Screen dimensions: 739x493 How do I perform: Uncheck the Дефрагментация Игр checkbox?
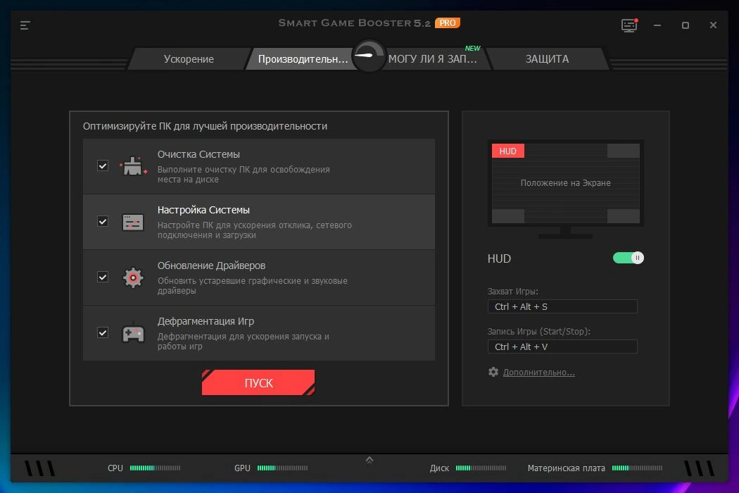pyautogui.click(x=103, y=332)
